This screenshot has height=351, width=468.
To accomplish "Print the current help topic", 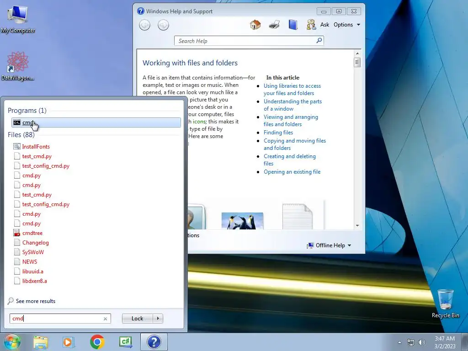I will point(274,25).
